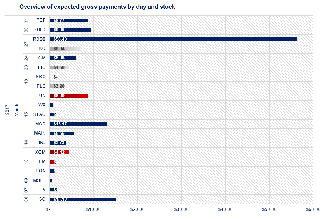Click the MCD stock label
Screen dimensions: 324x219
[x=40, y=124]
